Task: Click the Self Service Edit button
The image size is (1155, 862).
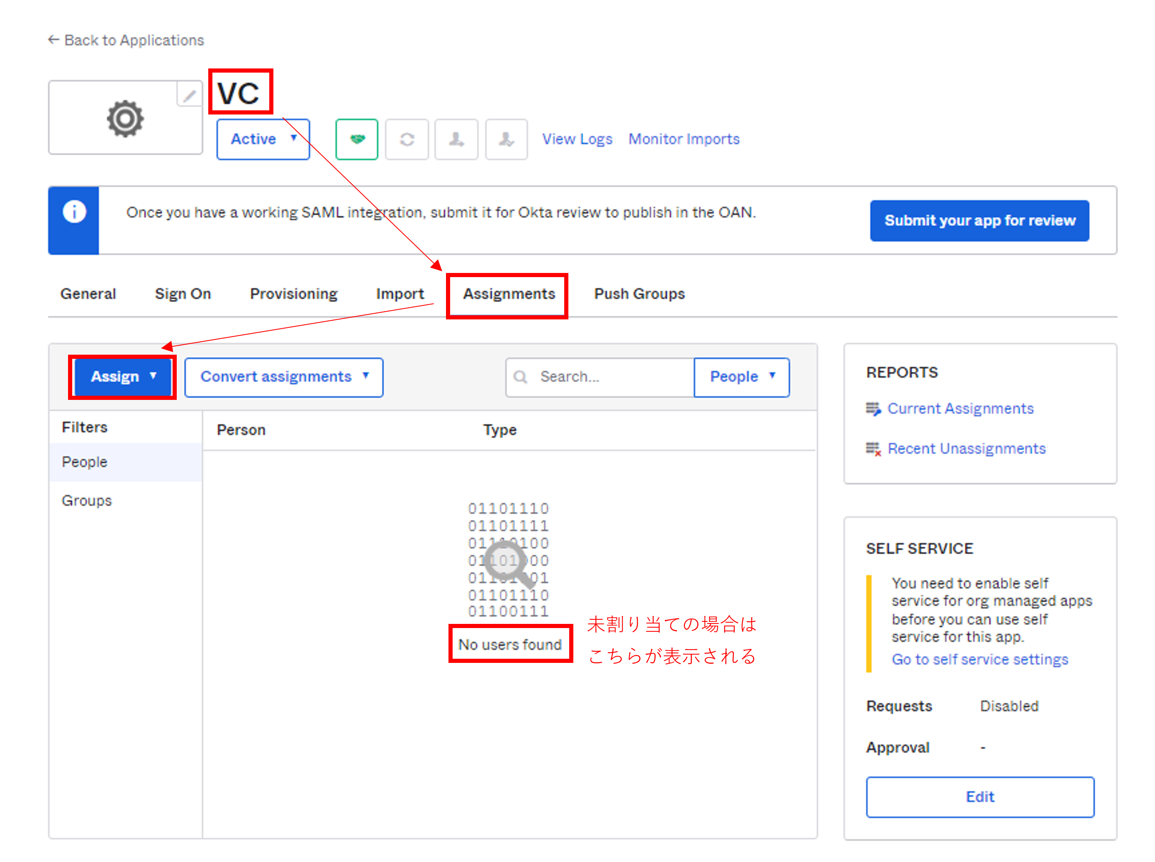Action: [980, 797]
